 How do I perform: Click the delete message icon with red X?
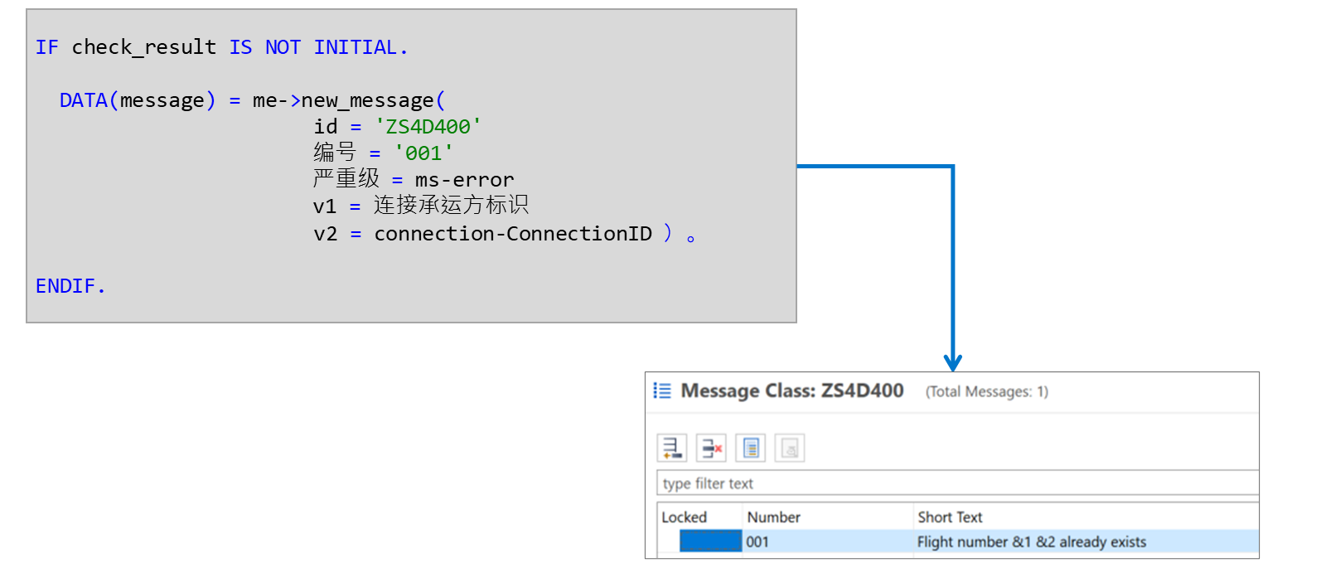point(711,448)
